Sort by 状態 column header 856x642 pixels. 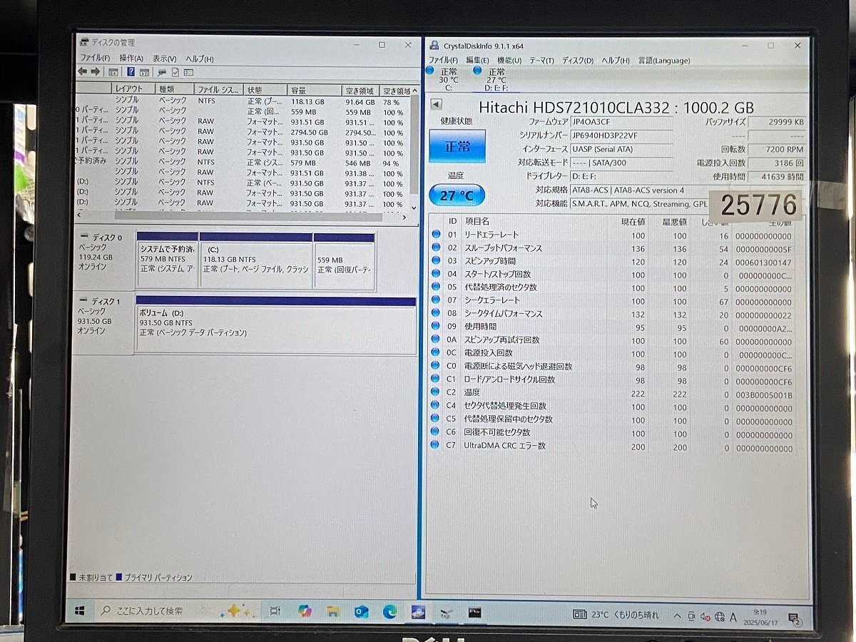click(265, 91)
